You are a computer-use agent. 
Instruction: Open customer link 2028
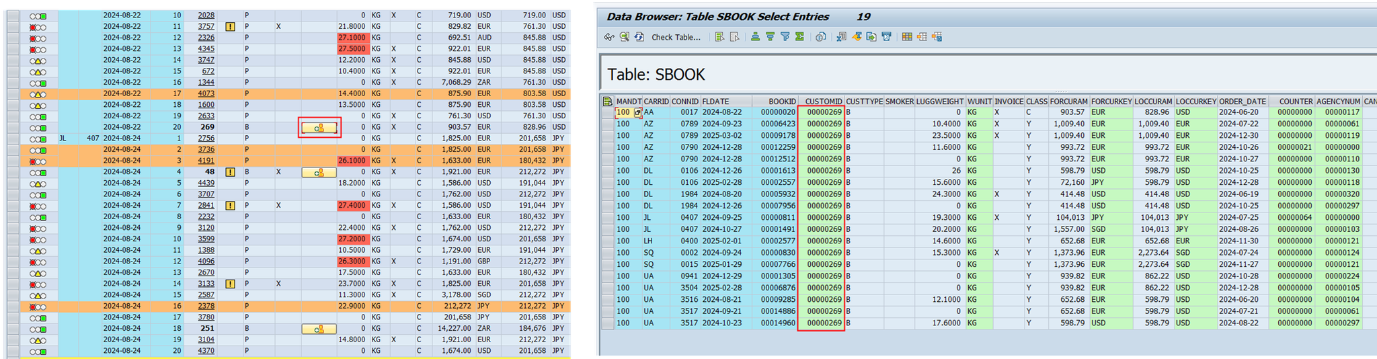tap(206, 15)
